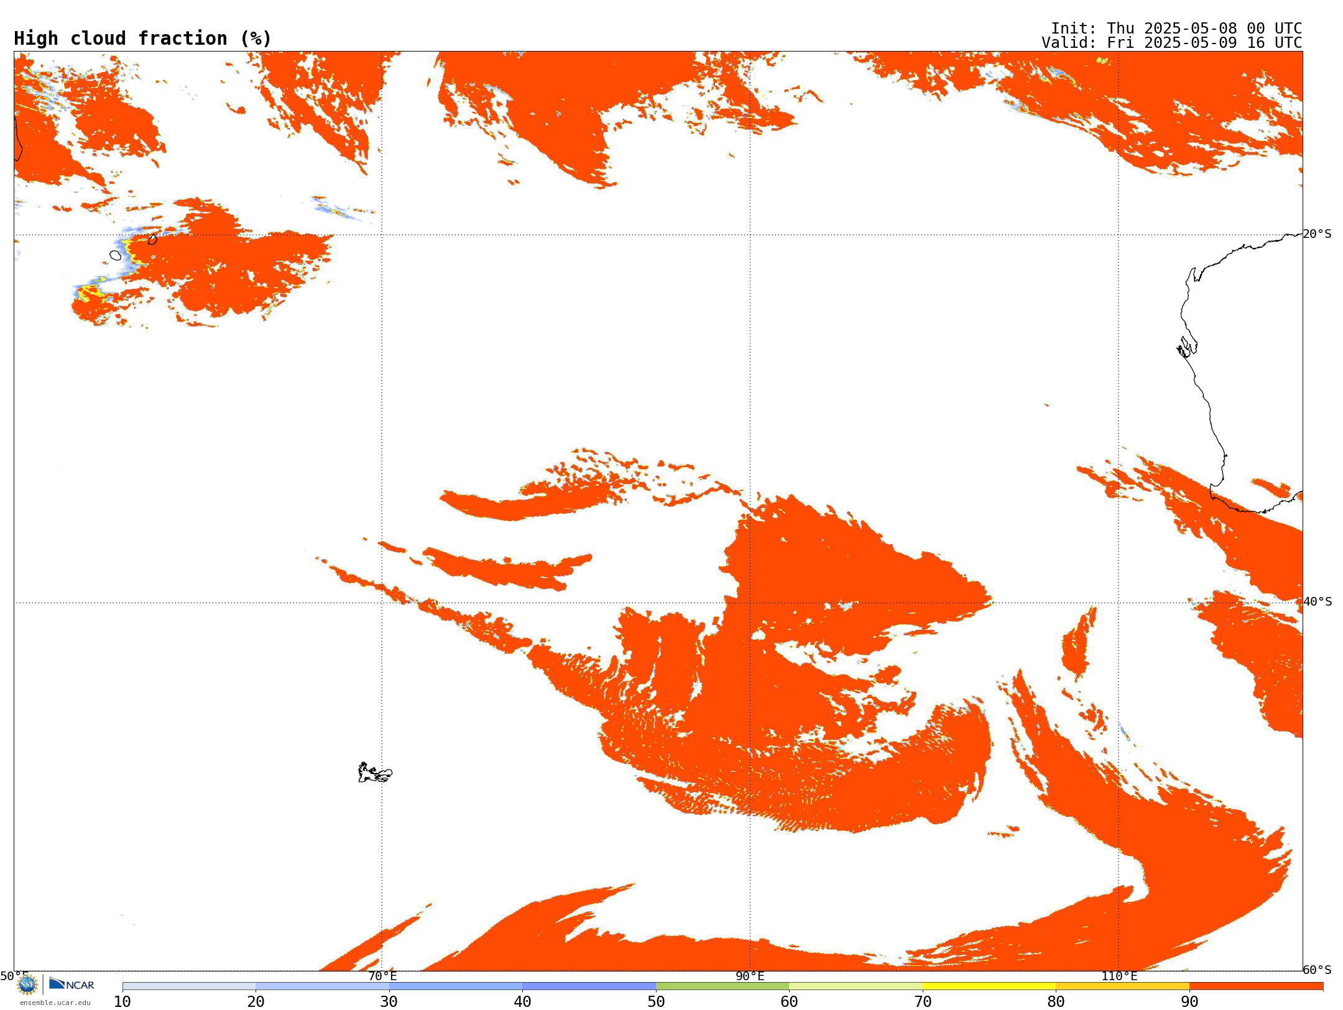Click the NSF logo icon

point(27,984)
